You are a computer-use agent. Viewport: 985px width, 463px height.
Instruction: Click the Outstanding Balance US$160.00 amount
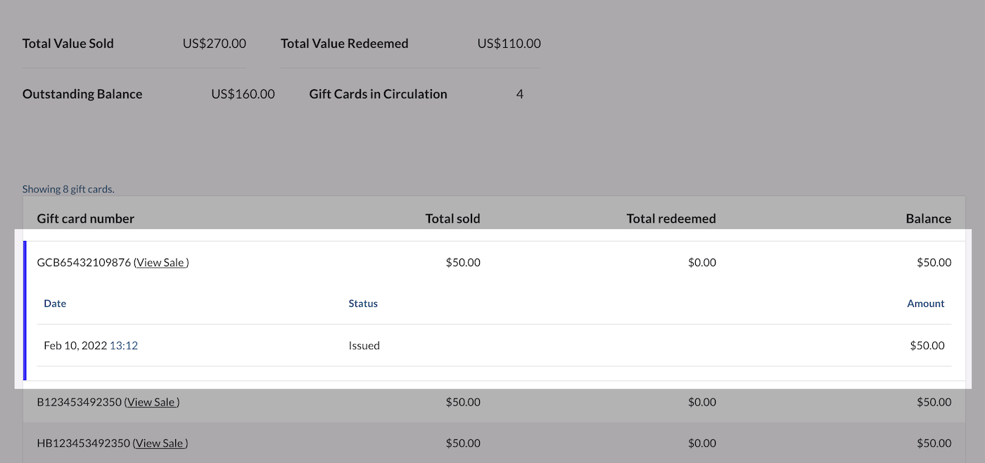(243, 94)
